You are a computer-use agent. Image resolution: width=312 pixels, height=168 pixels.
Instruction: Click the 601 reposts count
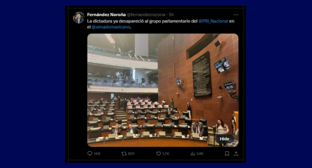[131, 154]
